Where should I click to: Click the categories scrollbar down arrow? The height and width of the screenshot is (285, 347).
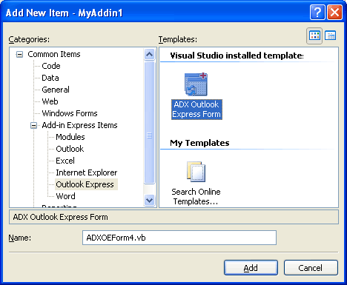149,200
